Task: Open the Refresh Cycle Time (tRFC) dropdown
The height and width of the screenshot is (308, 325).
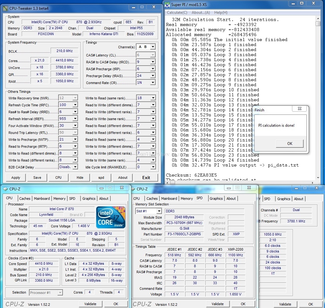Action: click(75, 105)
